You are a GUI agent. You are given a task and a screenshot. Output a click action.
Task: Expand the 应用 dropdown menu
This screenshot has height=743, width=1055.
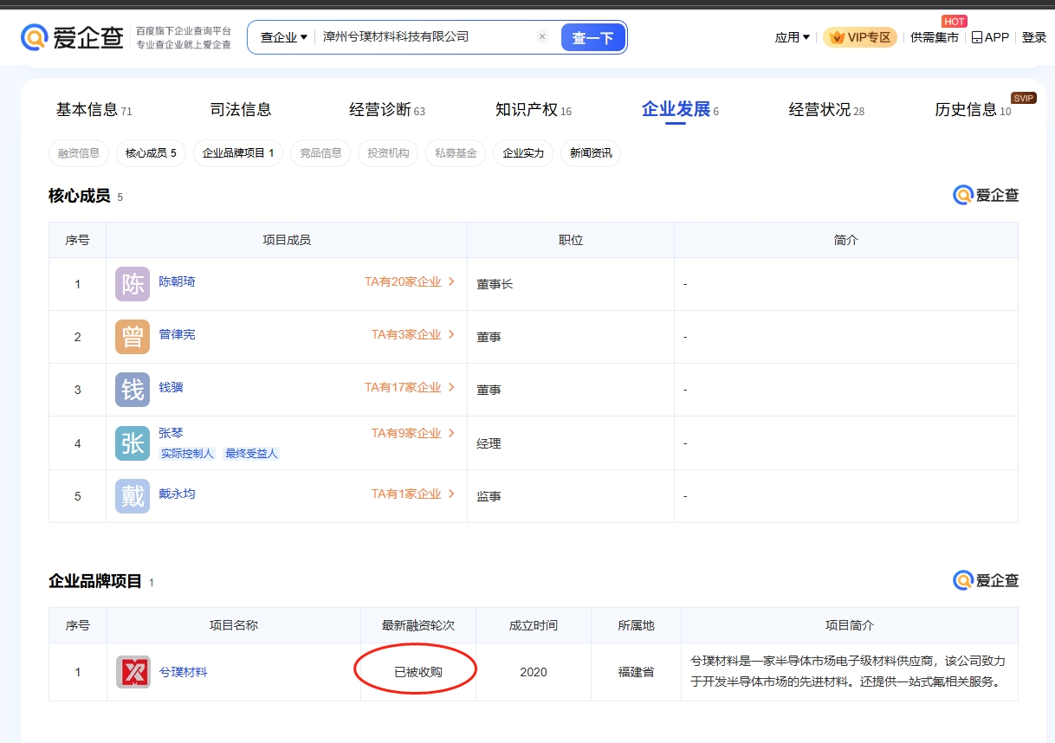point(792,37)
